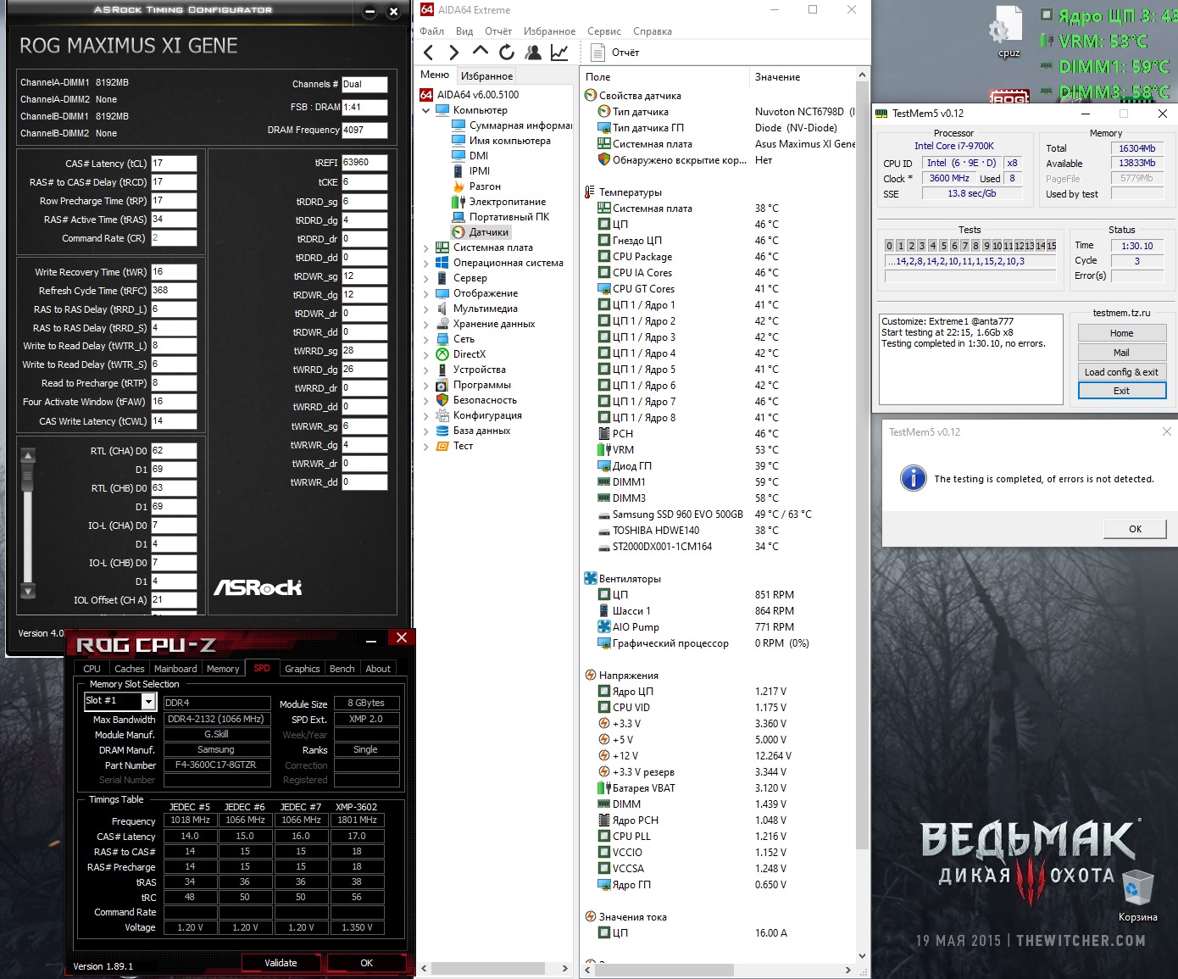Select the Электропитание tree item
1178x979 pixels.
(499, 202)
